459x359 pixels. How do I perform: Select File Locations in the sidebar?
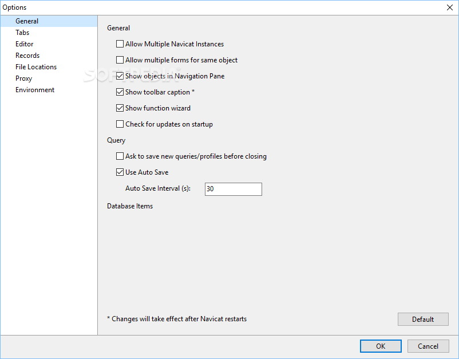(x=36, y=67)
